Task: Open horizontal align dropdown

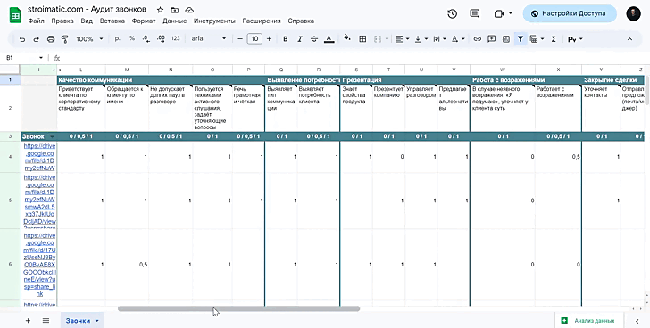Action: click(x=402, y=39)
